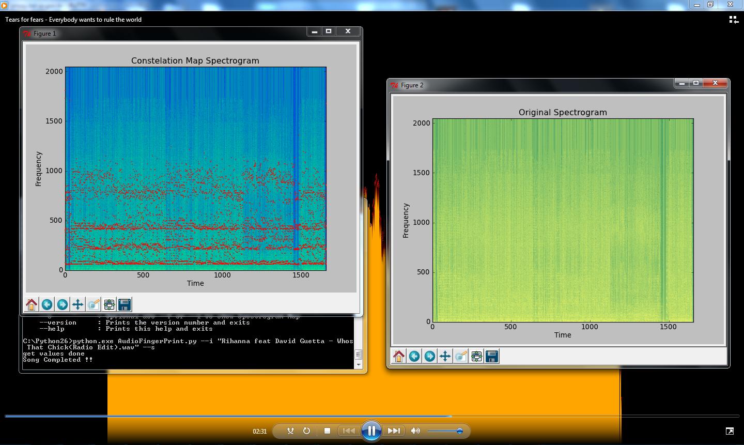Screen dimensions: 744x445
Task: Click the command prompt scrollbar down arrow
Action: click(359, 364)
